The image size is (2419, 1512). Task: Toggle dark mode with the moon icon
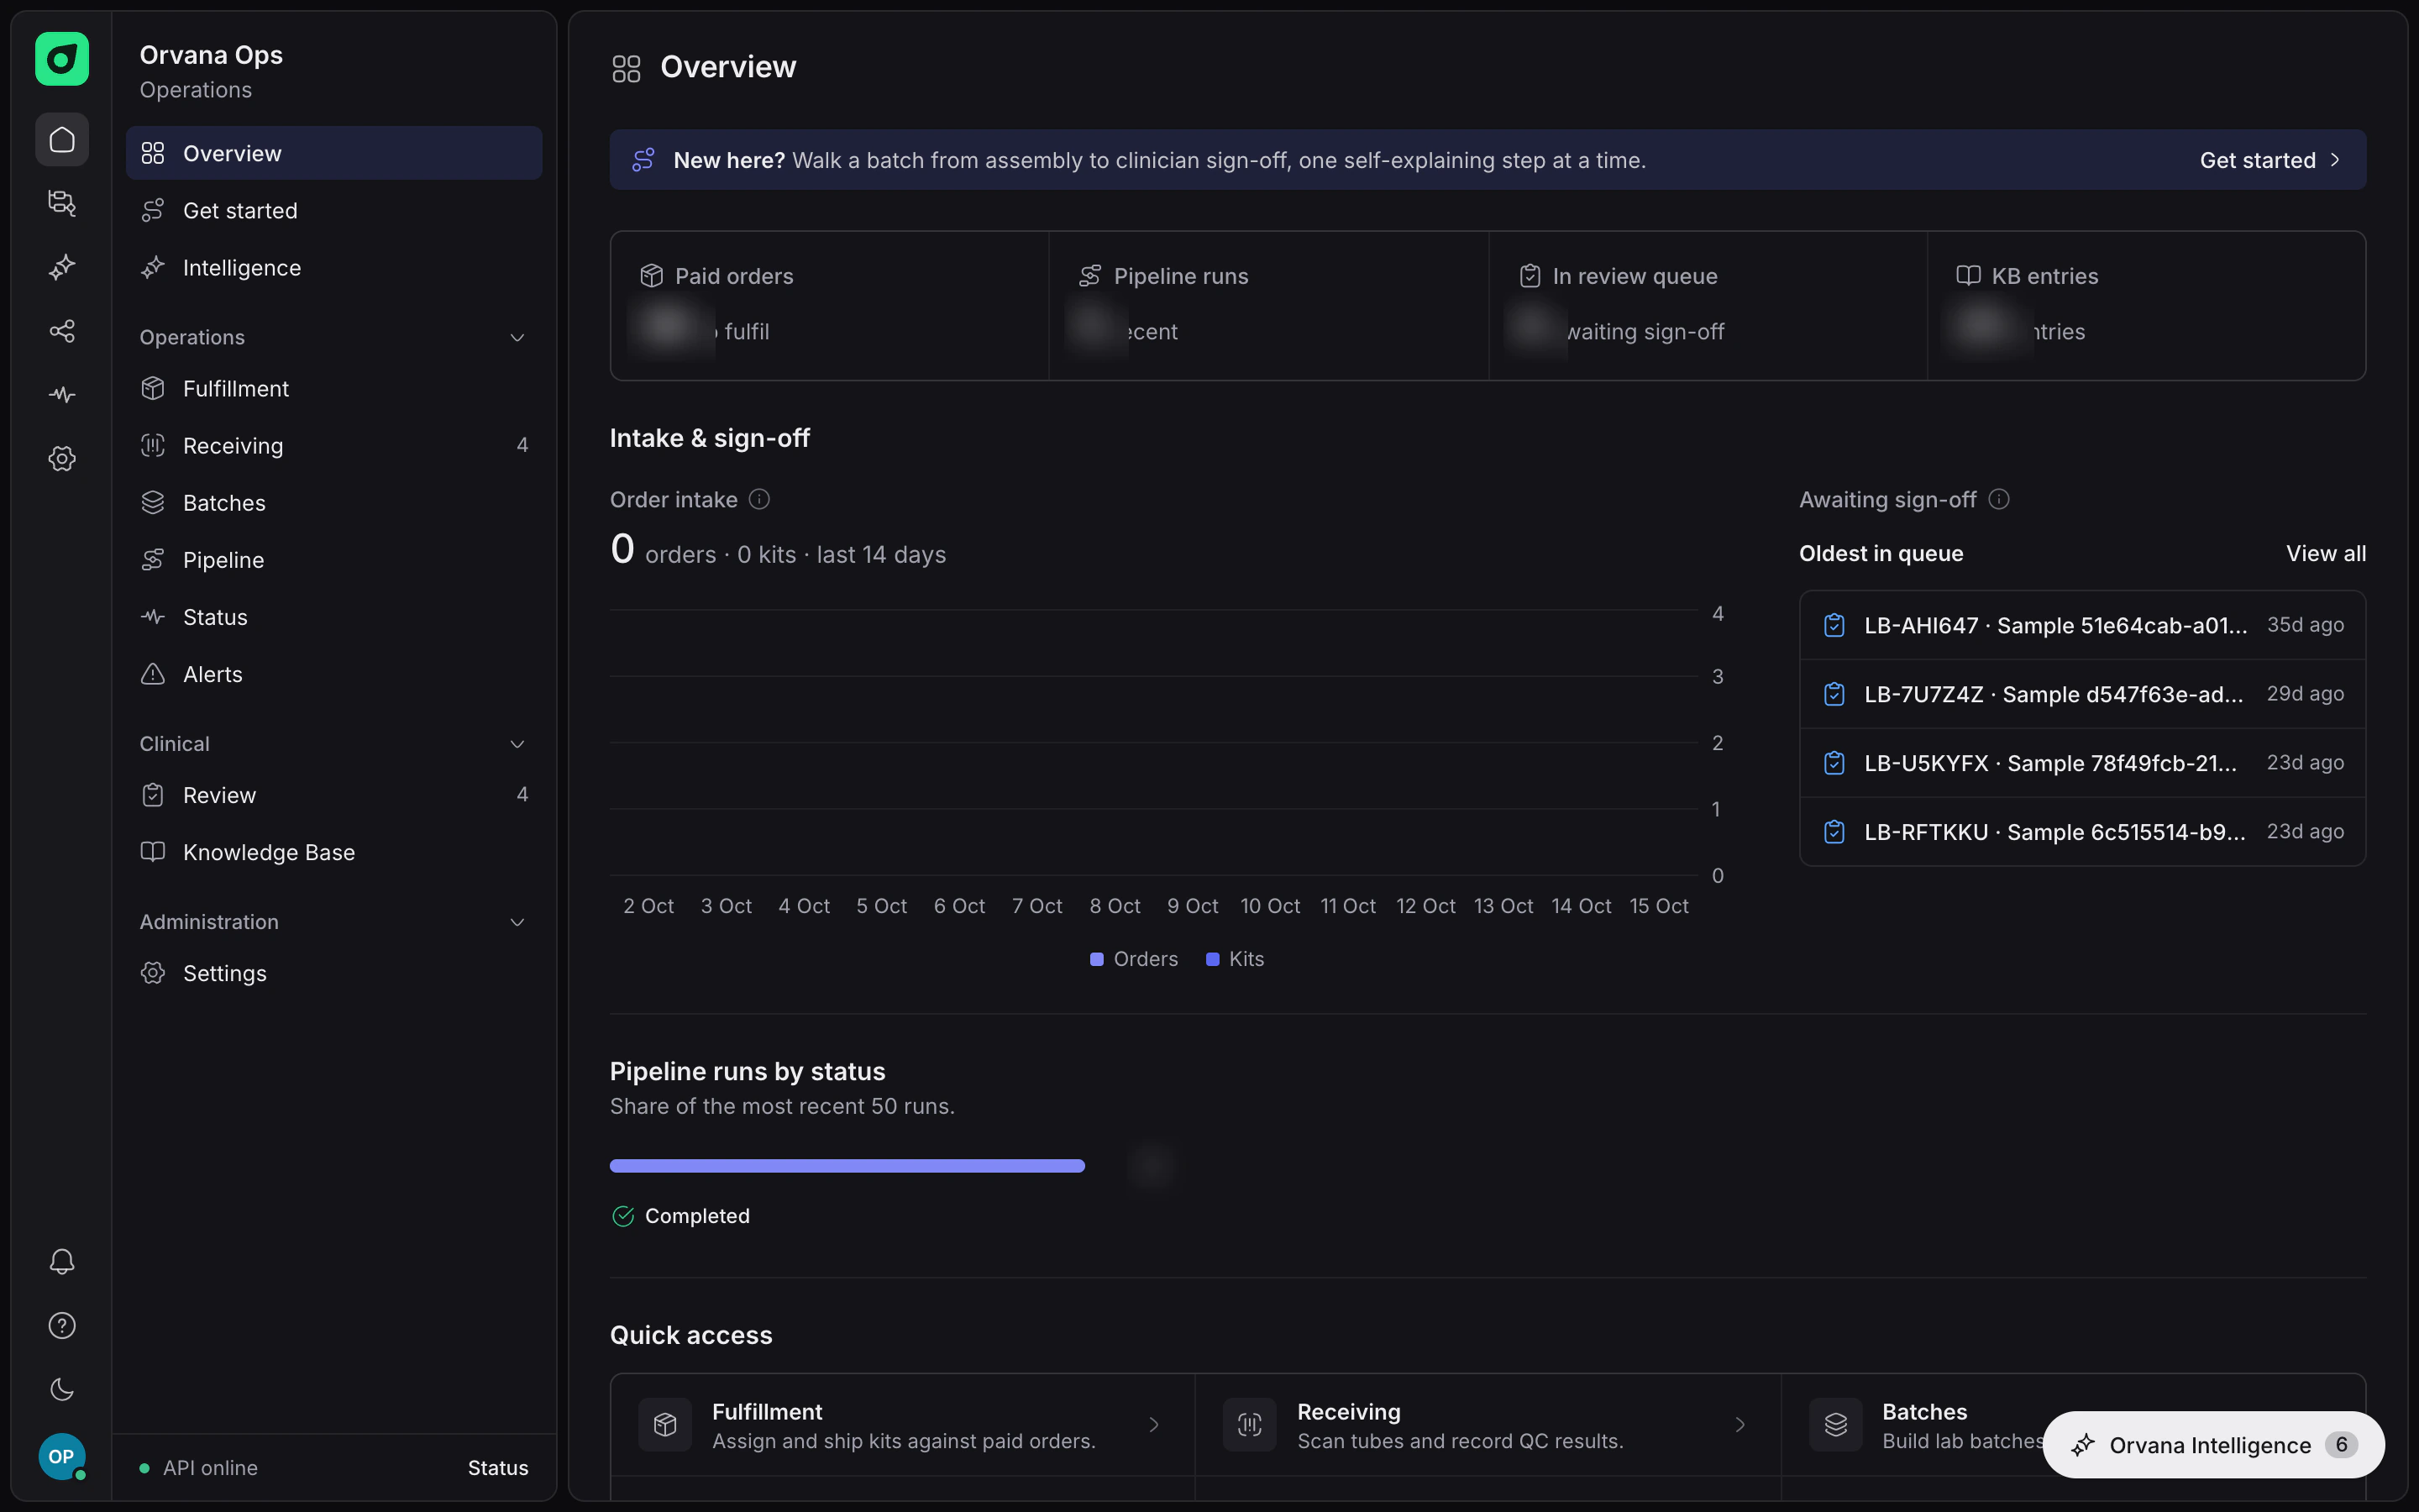62,1390
